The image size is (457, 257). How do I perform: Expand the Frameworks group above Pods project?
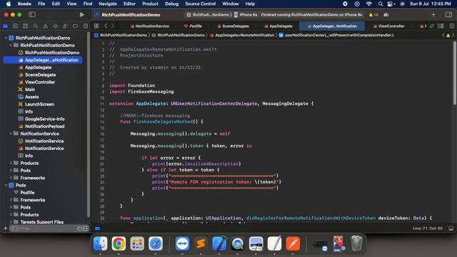pyautogui.click(x=11, y=178)
